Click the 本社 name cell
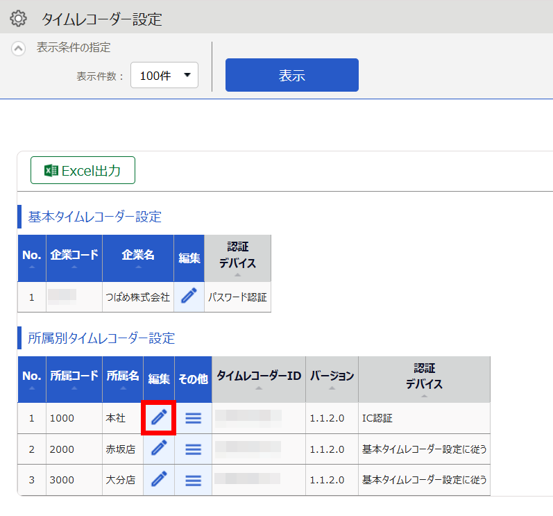The image size is (553, 516). click(123, 418)
